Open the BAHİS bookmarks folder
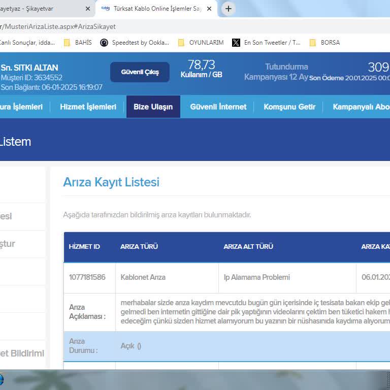The width and height of the screenshot is (390, 390). [78, 43]
